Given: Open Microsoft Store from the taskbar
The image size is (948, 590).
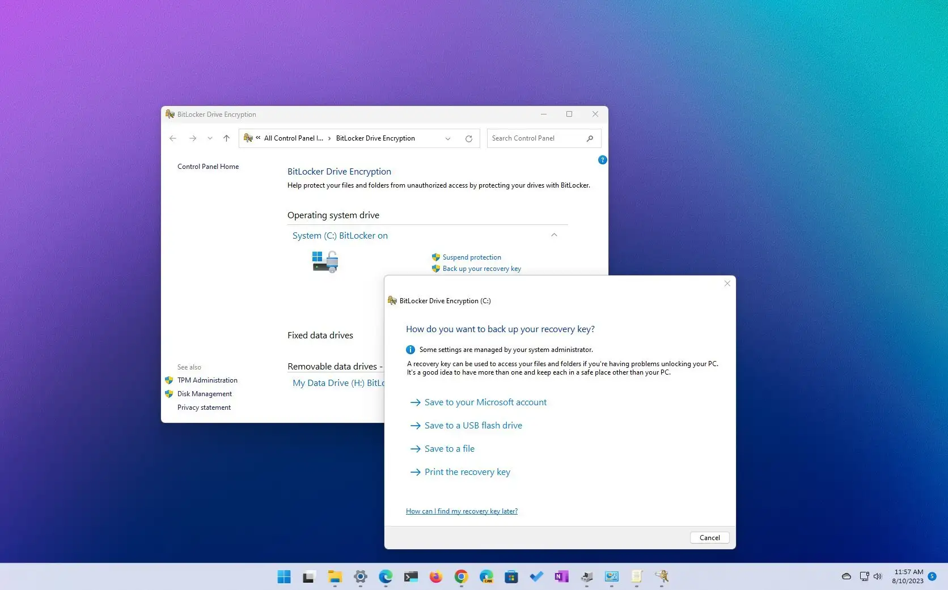Looking at the screenshot, I should pos(511,577).
